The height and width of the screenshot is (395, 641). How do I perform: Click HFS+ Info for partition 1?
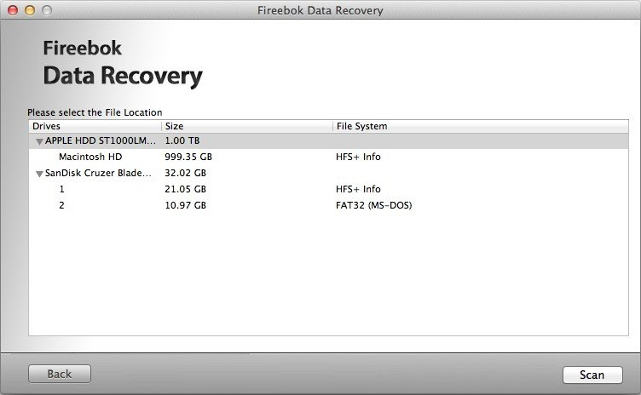[x=358, y=189]
